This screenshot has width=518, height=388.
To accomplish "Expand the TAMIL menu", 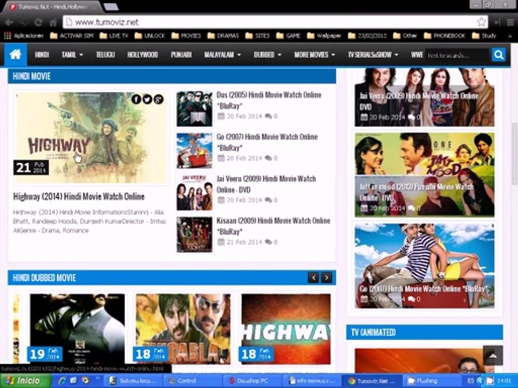I will pos(72,55).
